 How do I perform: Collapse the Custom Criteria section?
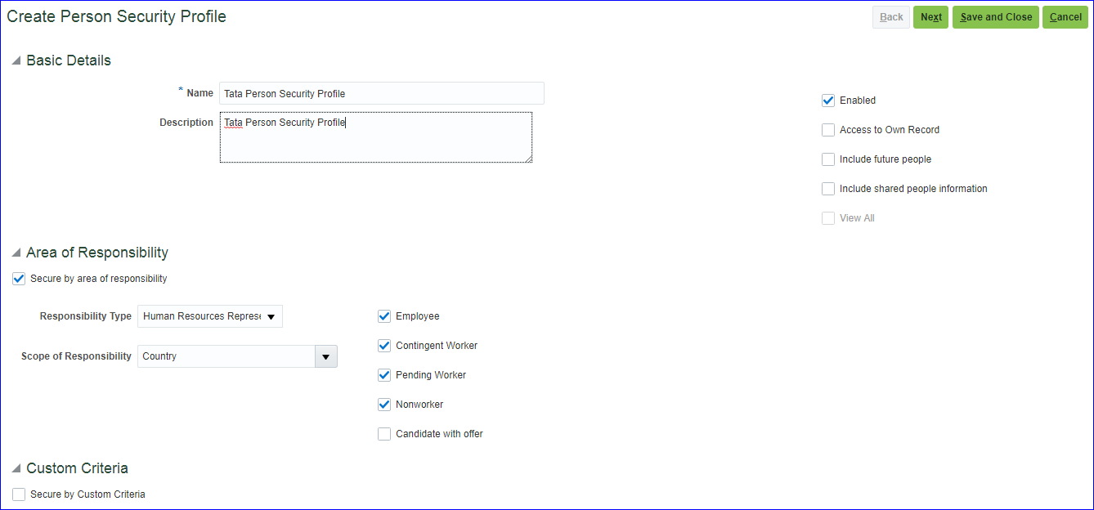(x=16, y=469)
